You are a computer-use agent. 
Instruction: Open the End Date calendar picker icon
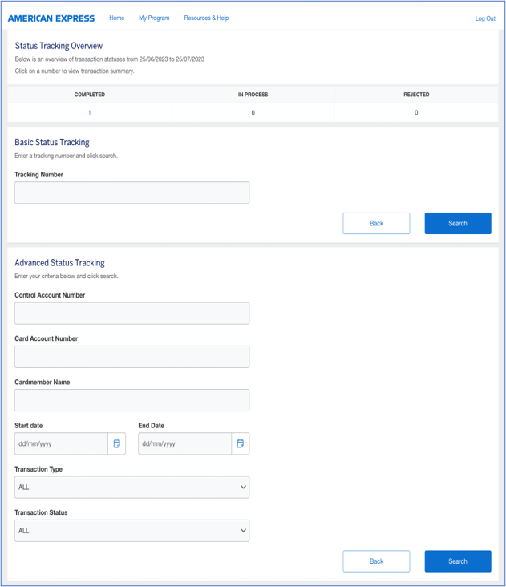click(241, 443)
